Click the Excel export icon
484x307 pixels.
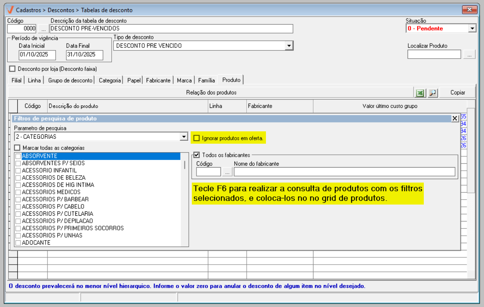(x=420, y=93)
